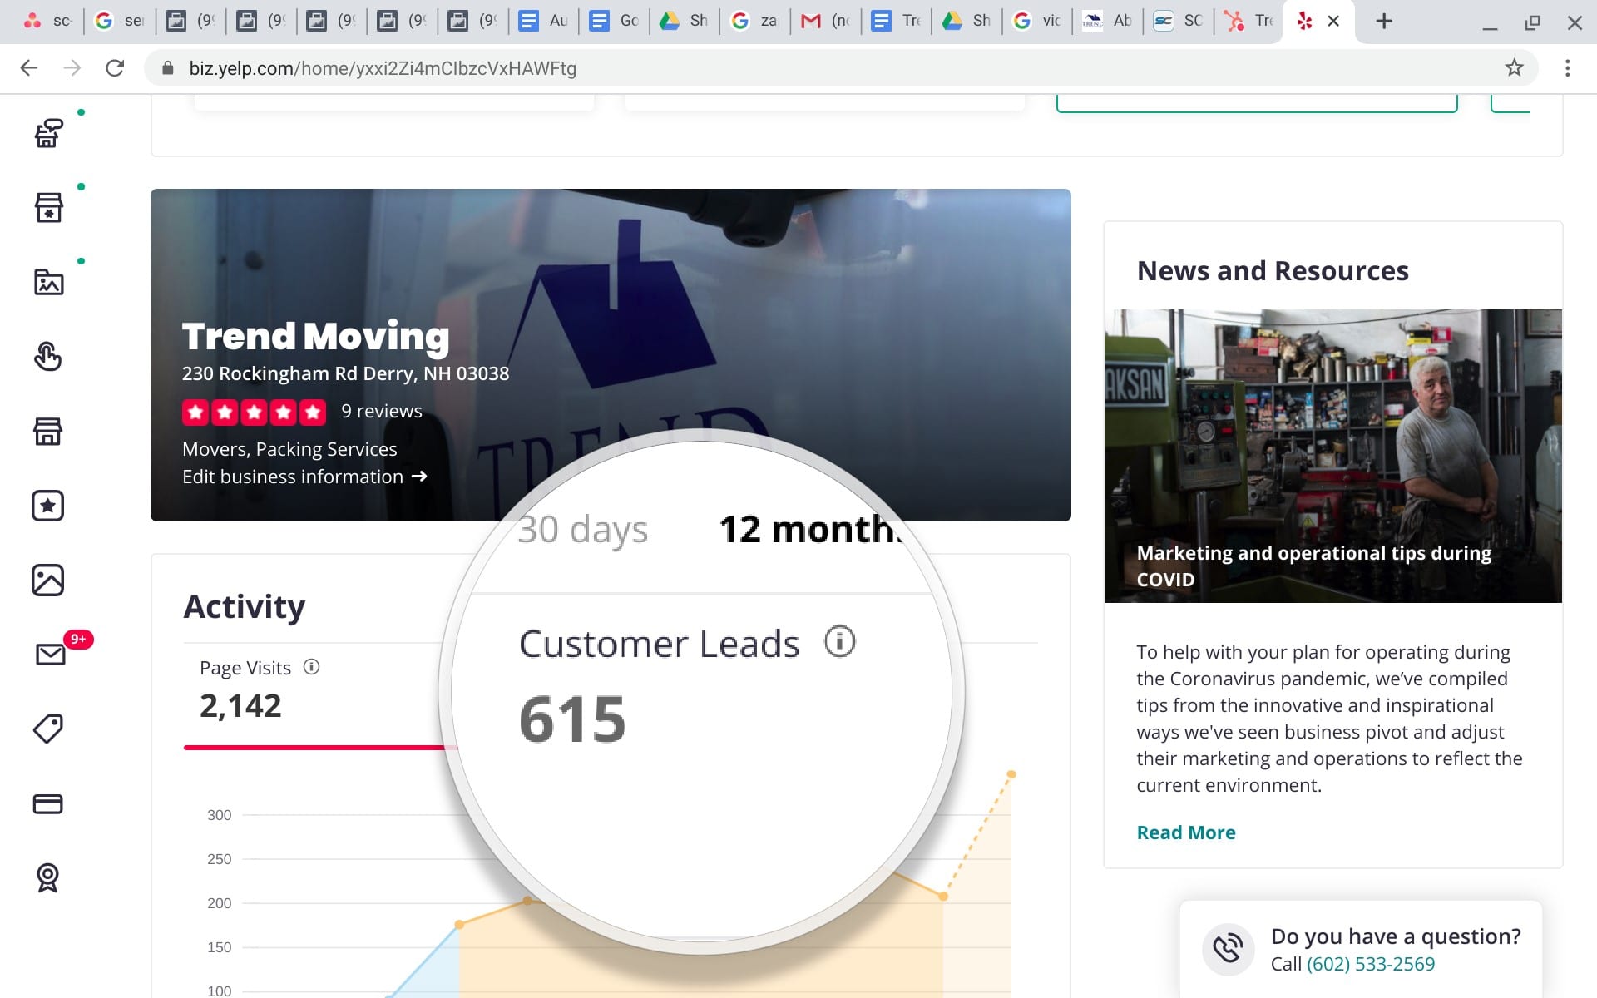Select the tap hand pointer sidebar icon
This screenshot has height=998, width=1597.
48,356
